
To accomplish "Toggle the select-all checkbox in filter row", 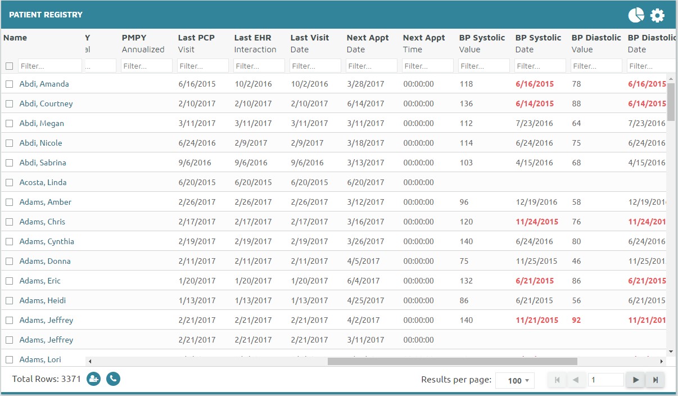I will pos(9,66).
